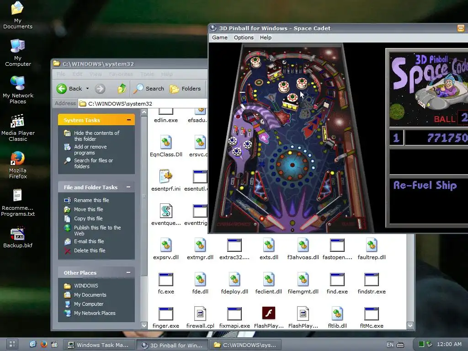This screenshot has width=468, height=351.
Task: Go to My Network Places in Other Places
Action: click(x=95, y=313)
